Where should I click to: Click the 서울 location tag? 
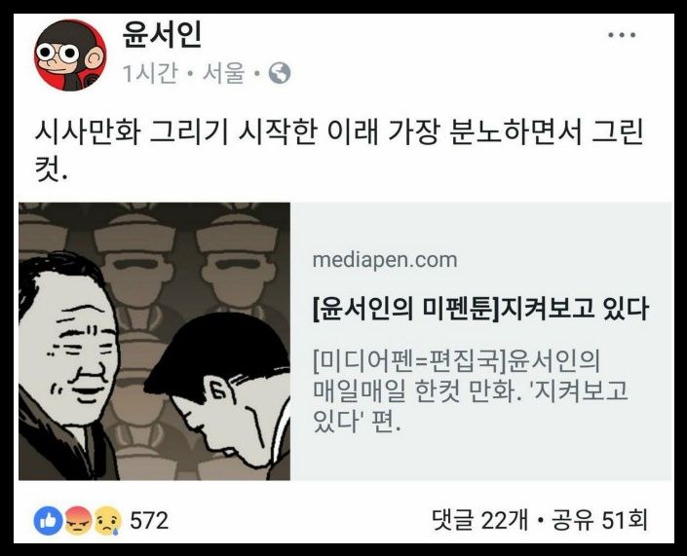click(x=223, y=73)
